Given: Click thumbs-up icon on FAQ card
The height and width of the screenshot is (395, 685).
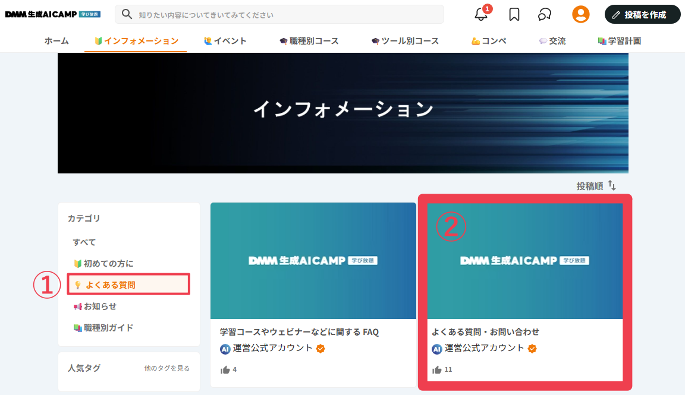Looking at the screenshot, I should pos(225,369).
